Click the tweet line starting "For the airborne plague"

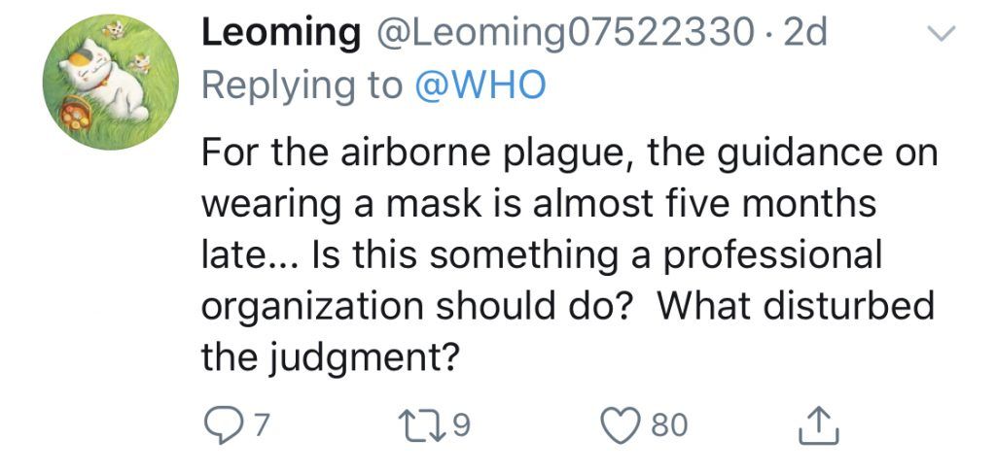[567, 153]
